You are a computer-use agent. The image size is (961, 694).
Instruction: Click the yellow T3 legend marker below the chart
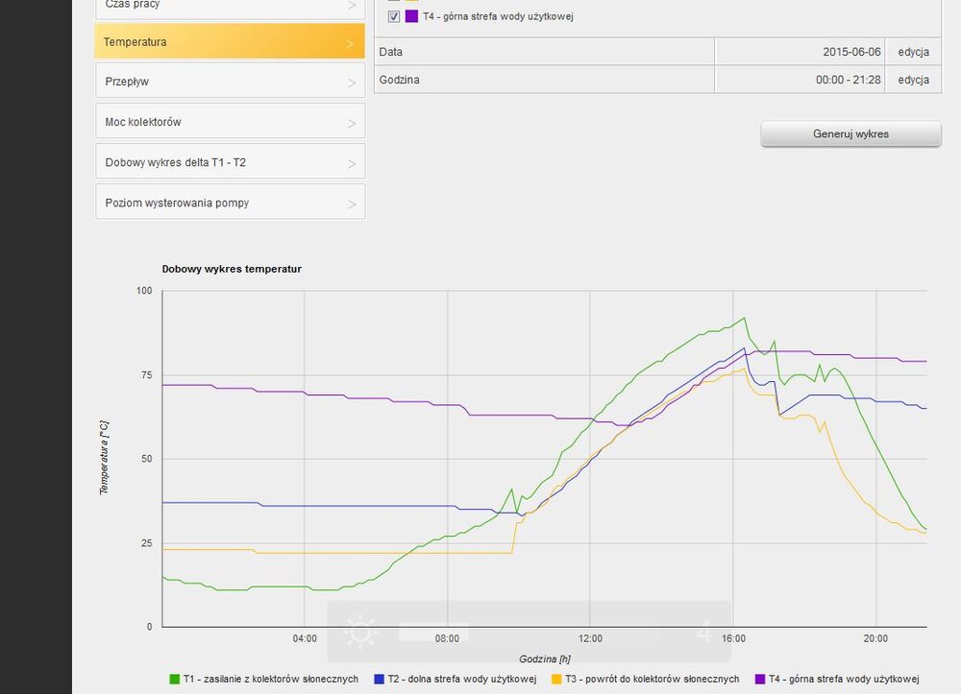tap(555, 680)
